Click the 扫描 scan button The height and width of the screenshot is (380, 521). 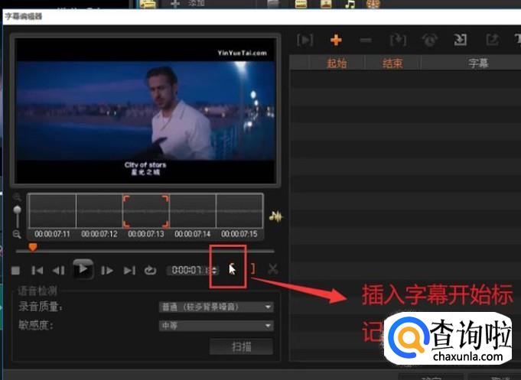point(241,346)
